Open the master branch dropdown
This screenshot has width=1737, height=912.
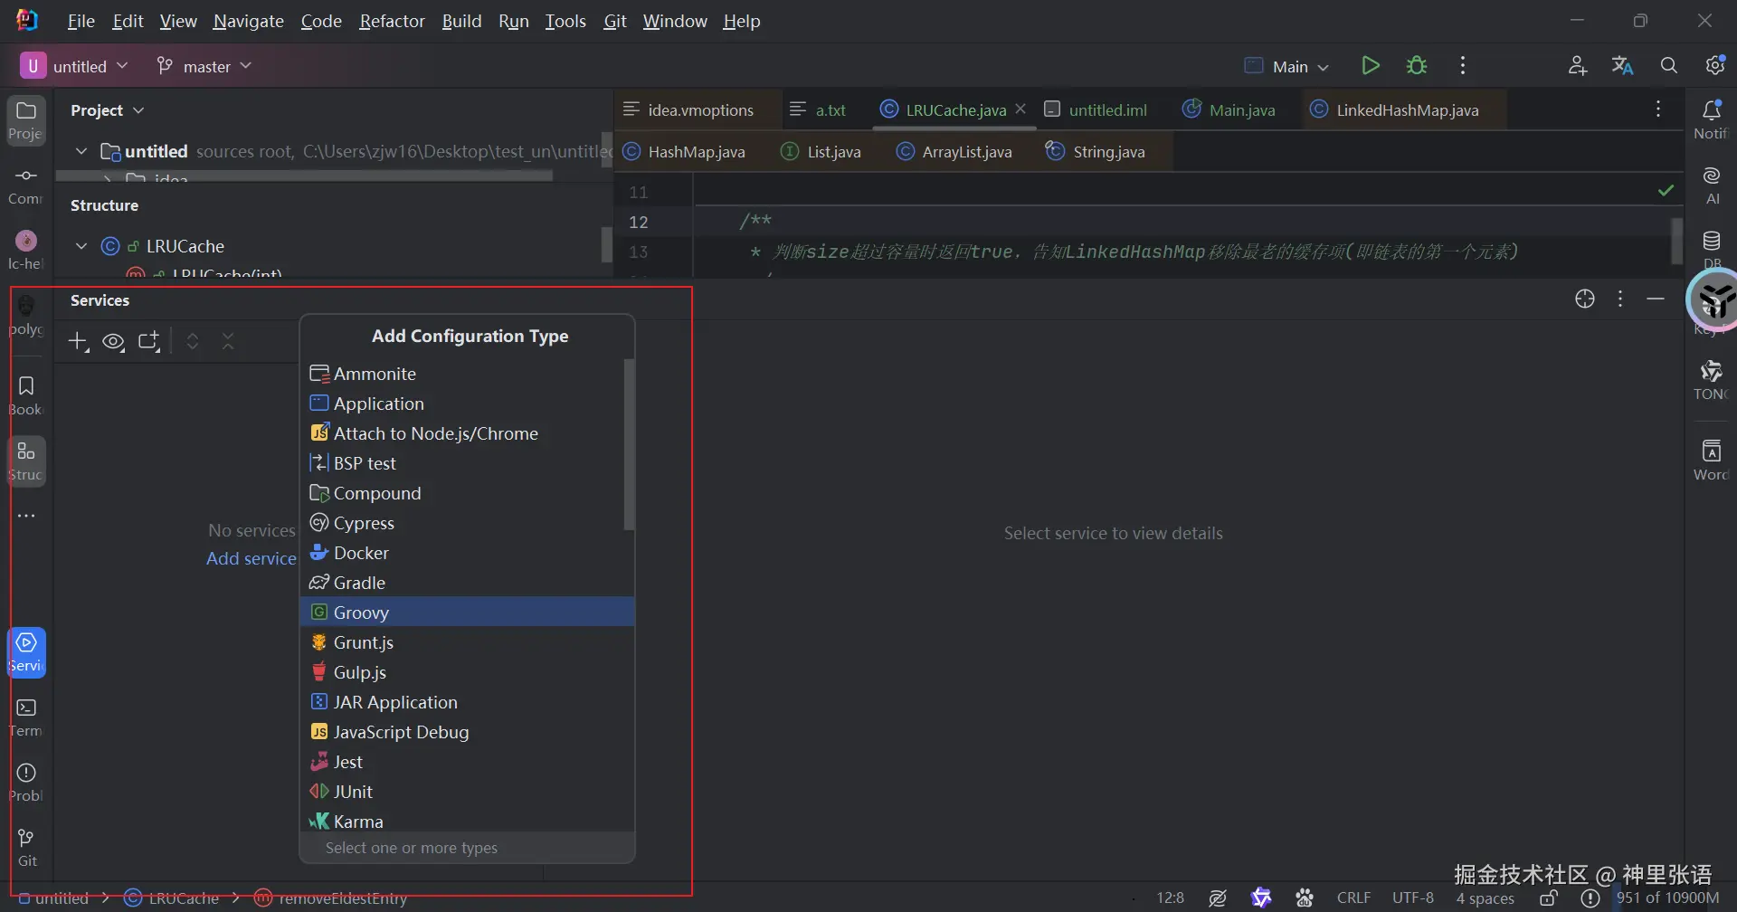[204, 66]
